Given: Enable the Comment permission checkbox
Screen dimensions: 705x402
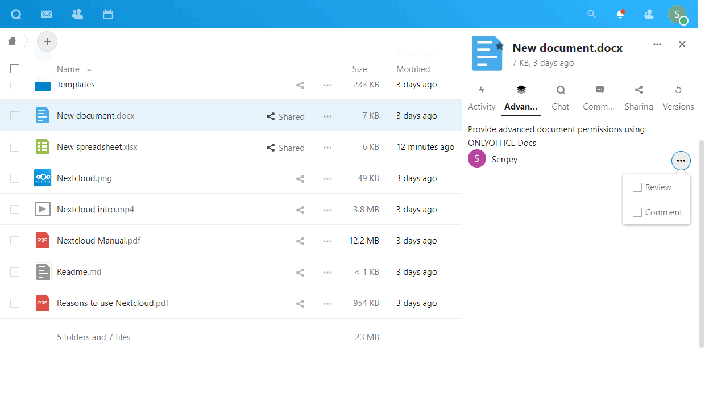Looking at the screenshot, I should tap(637, 212).
